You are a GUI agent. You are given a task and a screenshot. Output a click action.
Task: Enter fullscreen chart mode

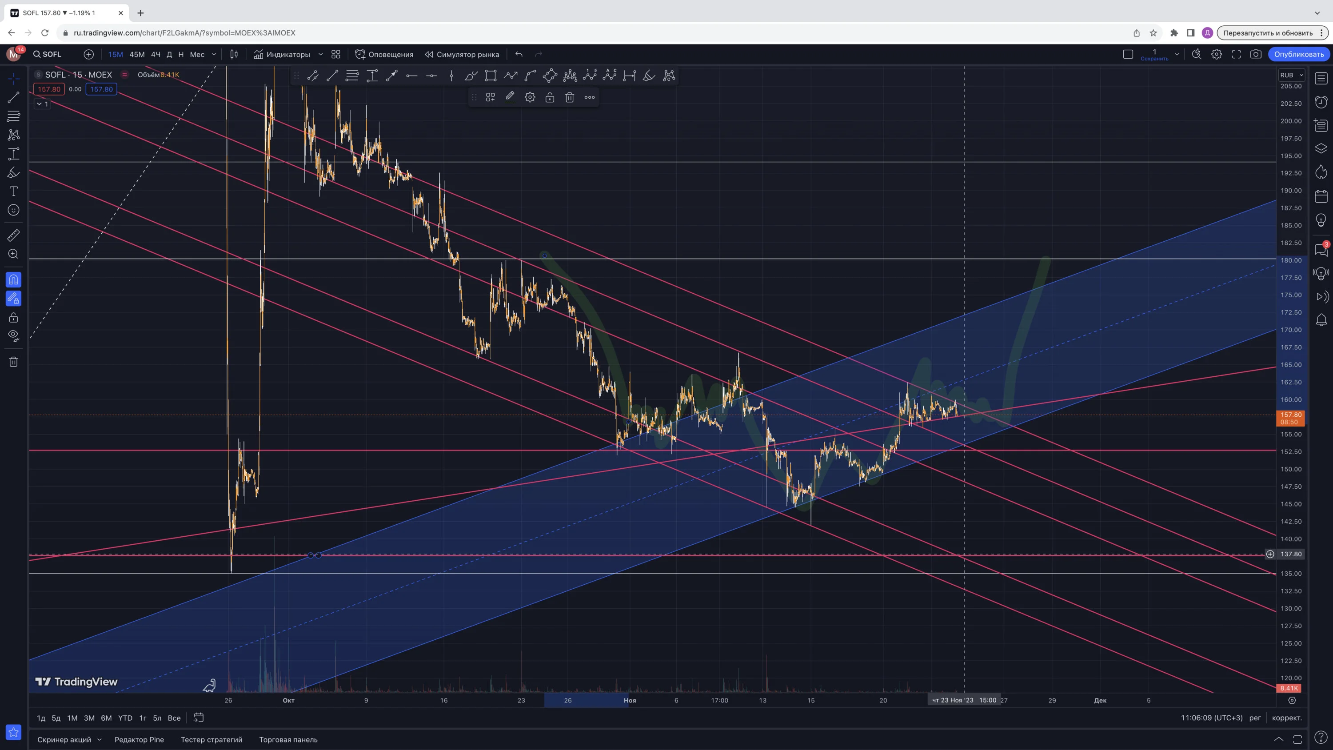click(x=1236, y=54)
